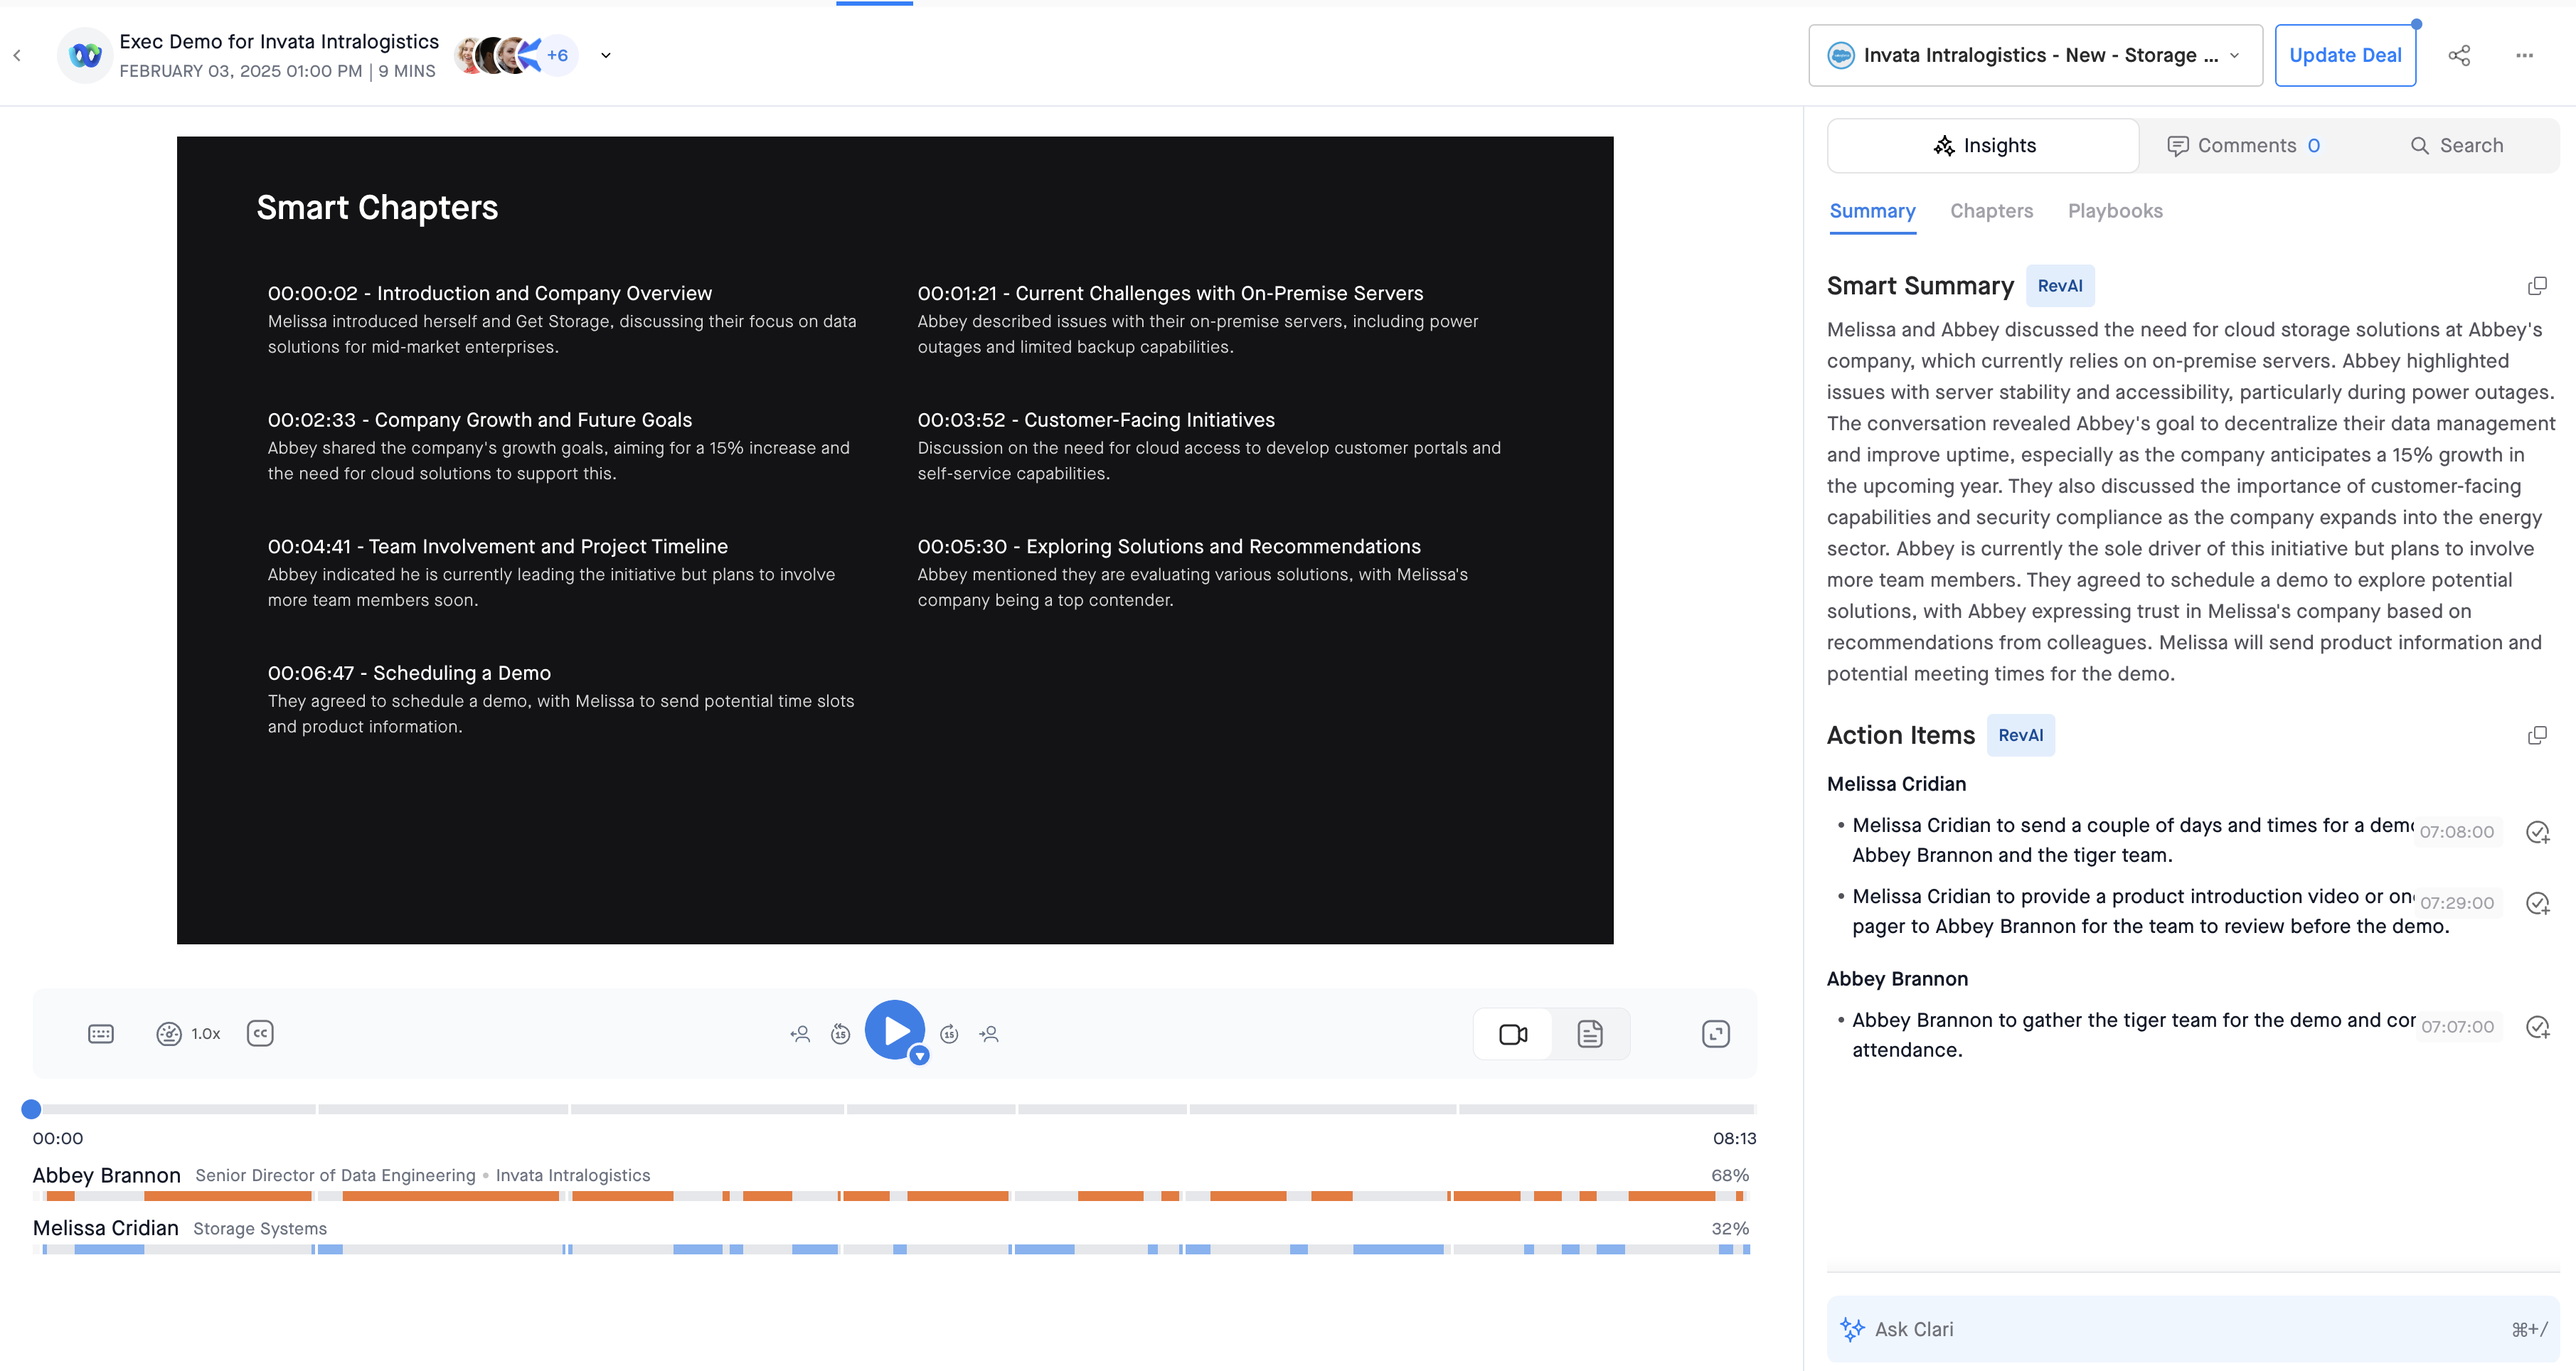
Task: Click the last chapter segment of the timeline
Action: (x=1606, y=1109)
